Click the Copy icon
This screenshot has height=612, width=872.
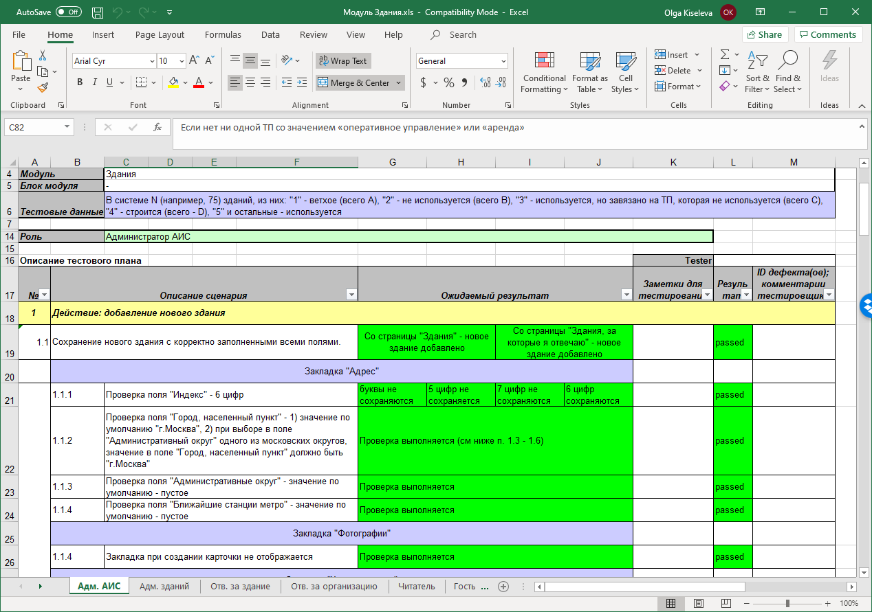pos(43,71)
